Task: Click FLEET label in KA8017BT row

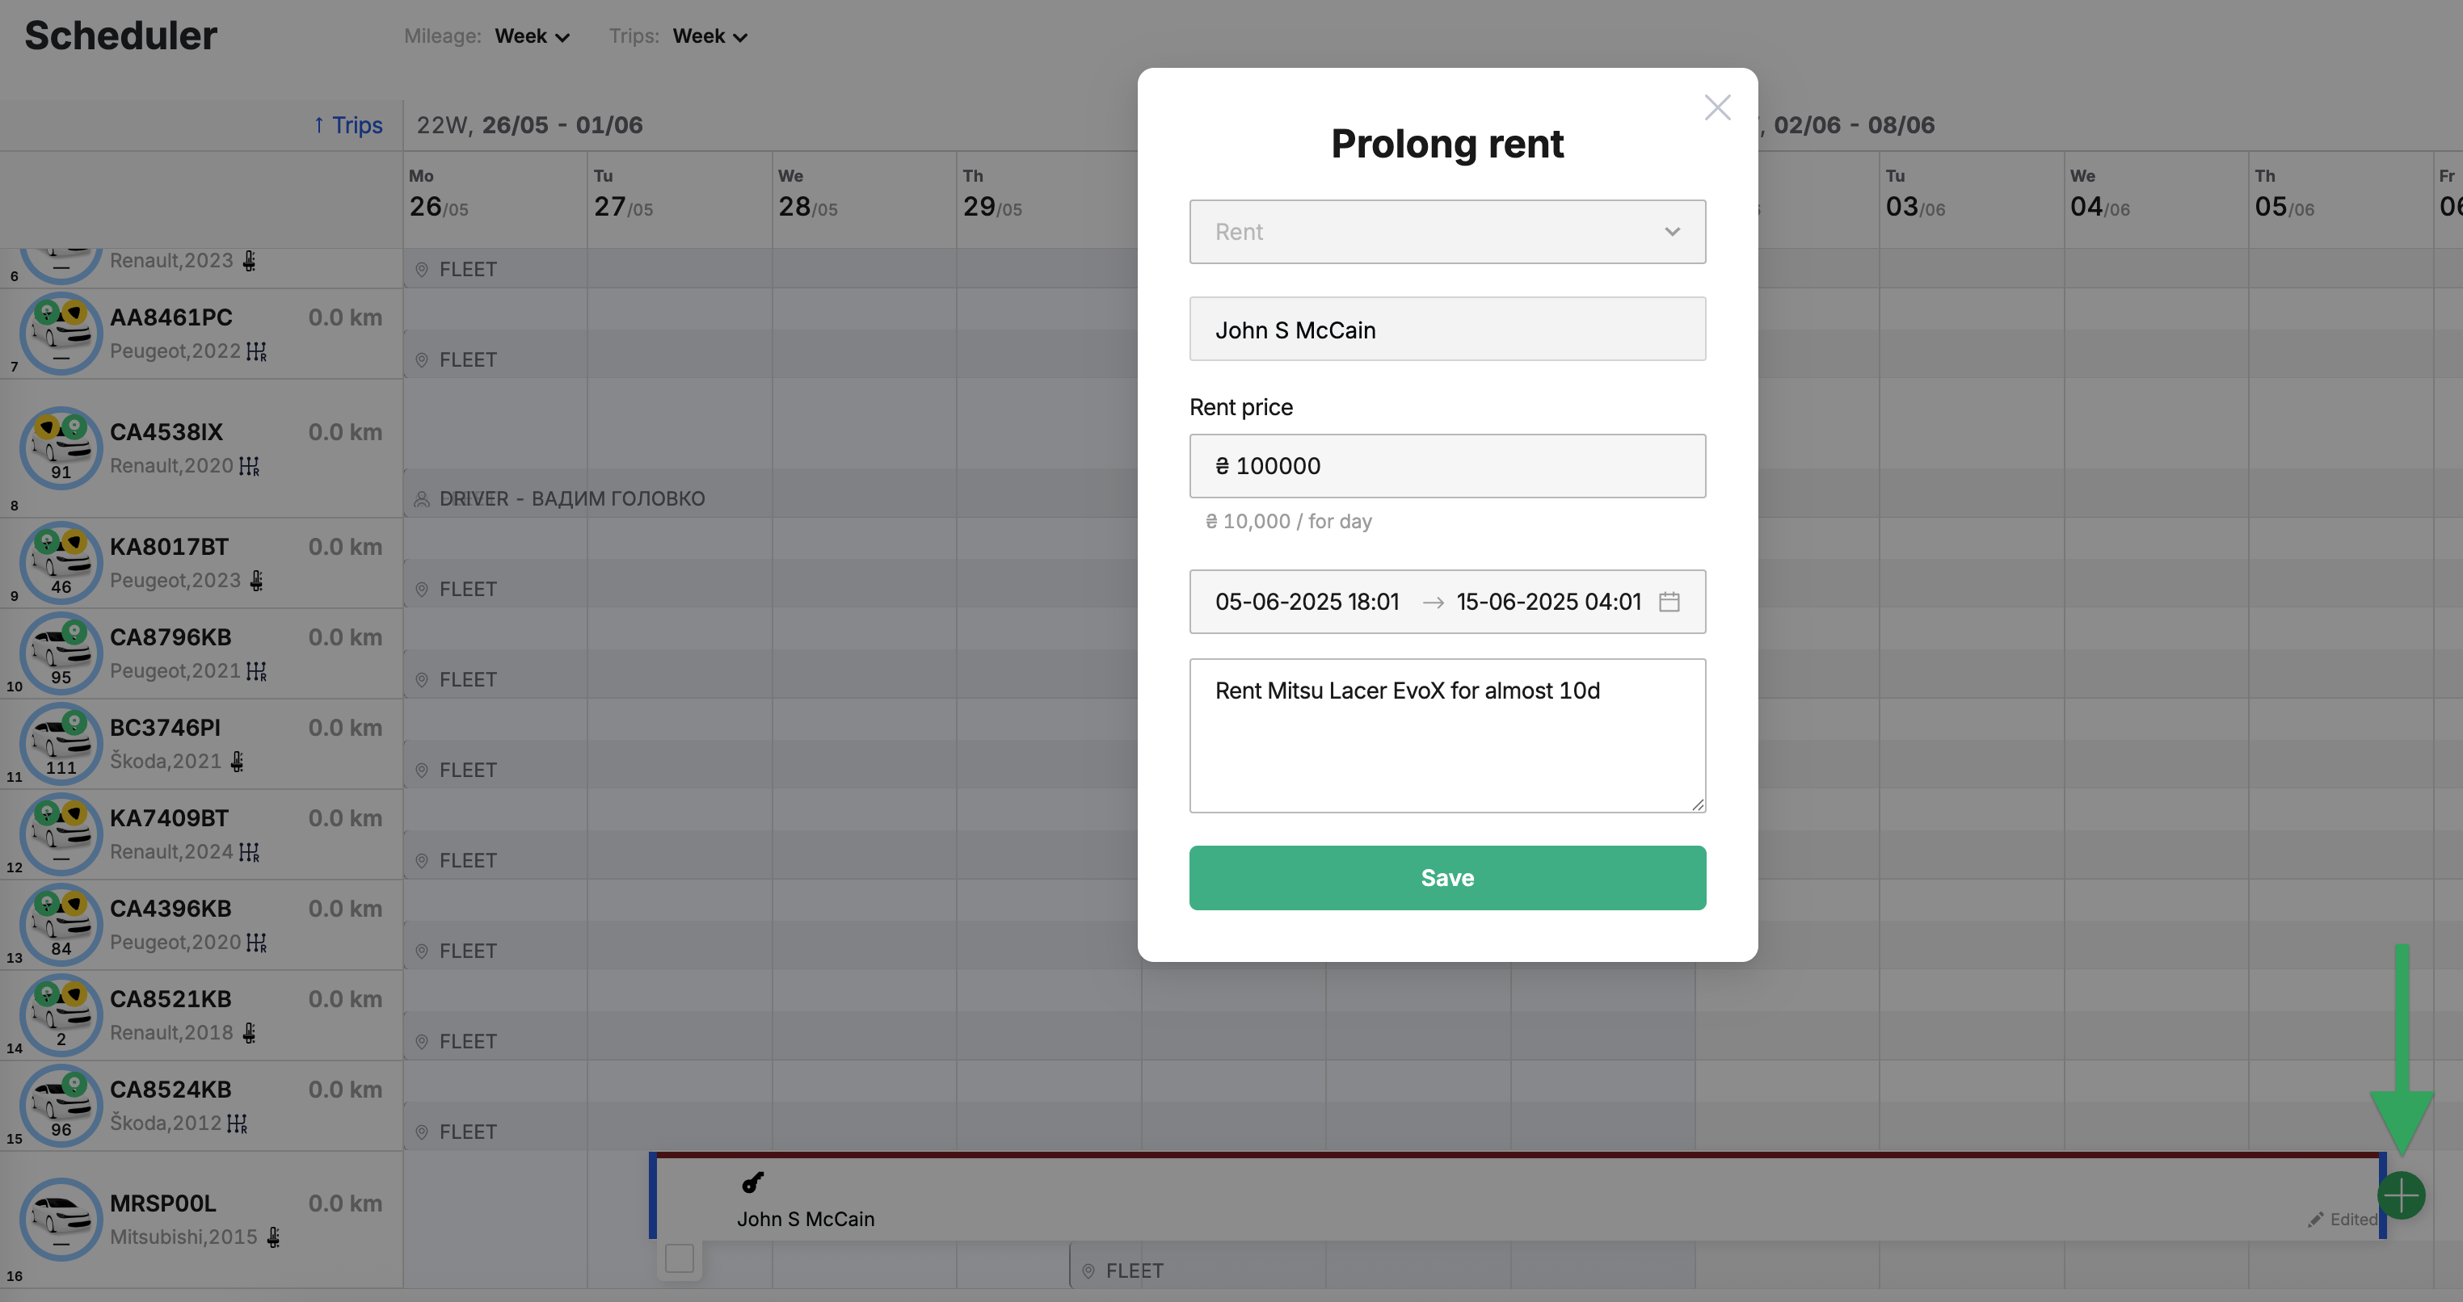Action: (468, 590)
